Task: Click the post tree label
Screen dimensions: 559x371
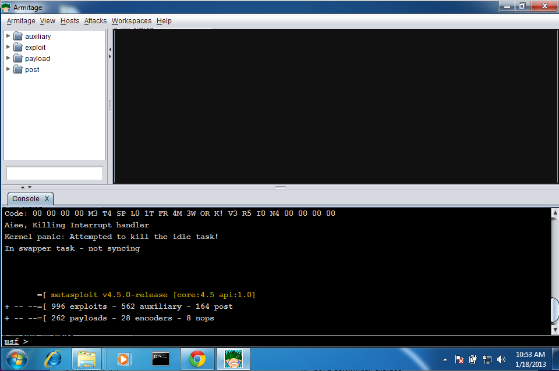Action: tap(32, 69)
